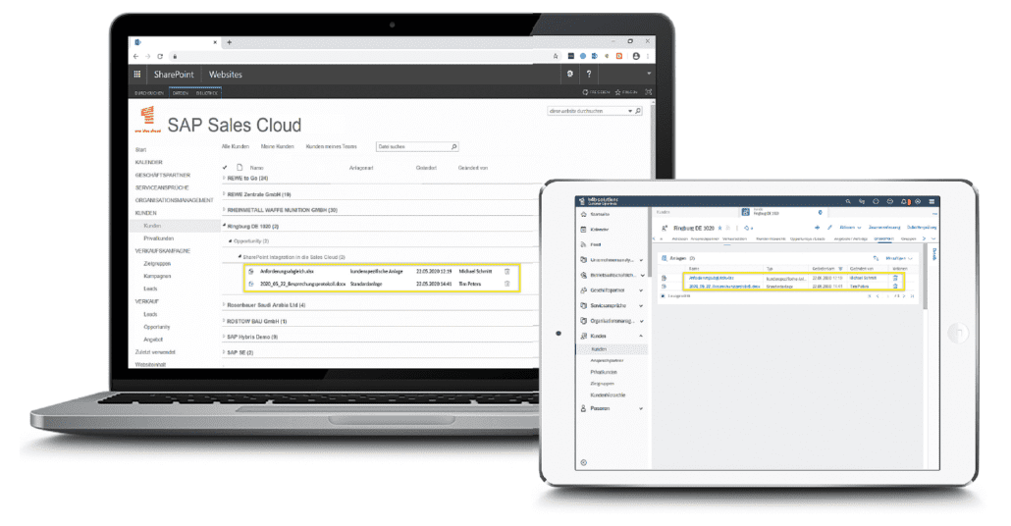Delete first attachment in tablet Anlagen list

[894, 279]
